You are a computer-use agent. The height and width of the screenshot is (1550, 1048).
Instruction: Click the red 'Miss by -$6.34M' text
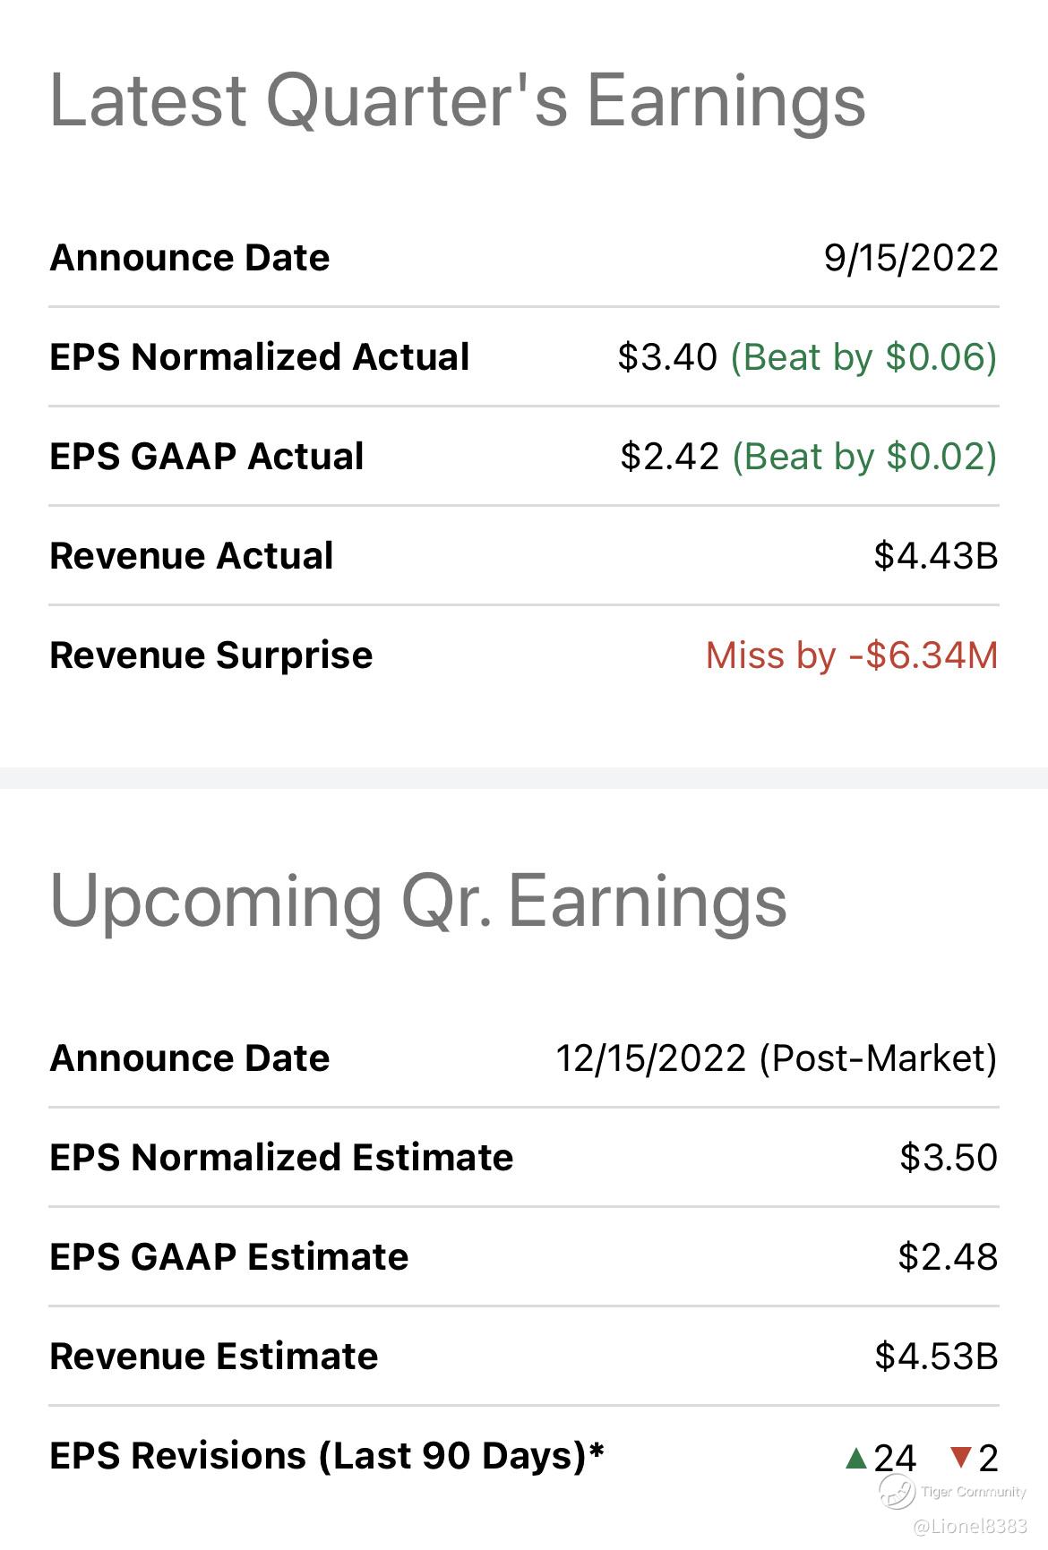pos(851,655)
